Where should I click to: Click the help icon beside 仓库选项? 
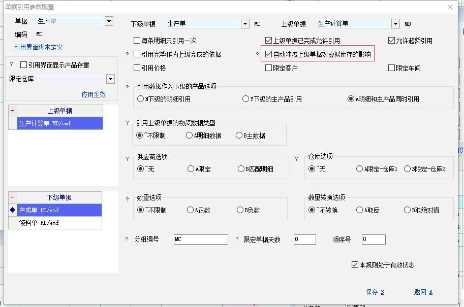point(297,159)
